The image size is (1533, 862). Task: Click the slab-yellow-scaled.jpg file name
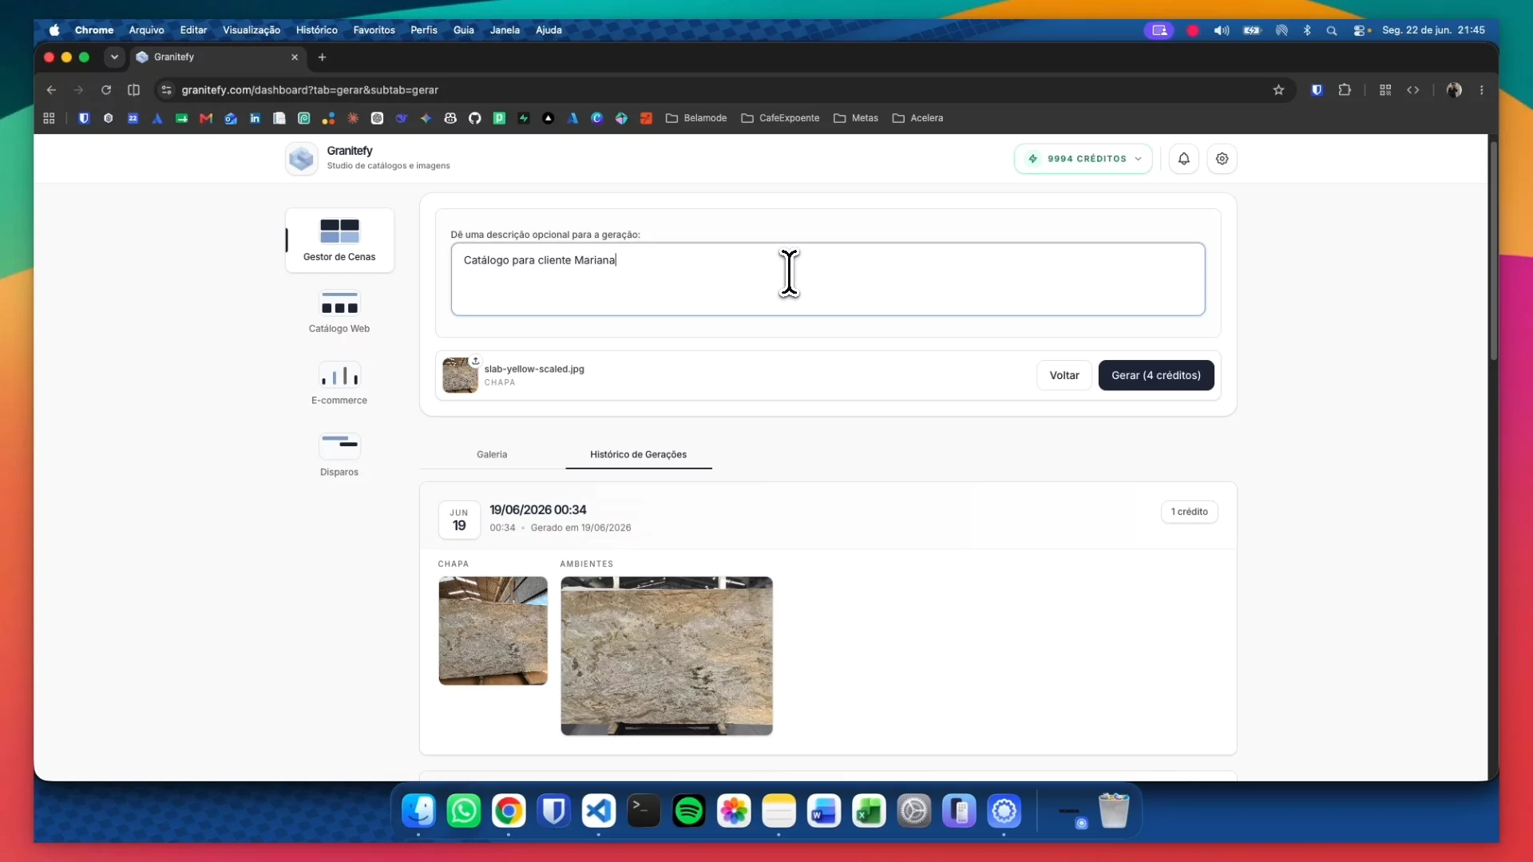(x=534, y=369)
